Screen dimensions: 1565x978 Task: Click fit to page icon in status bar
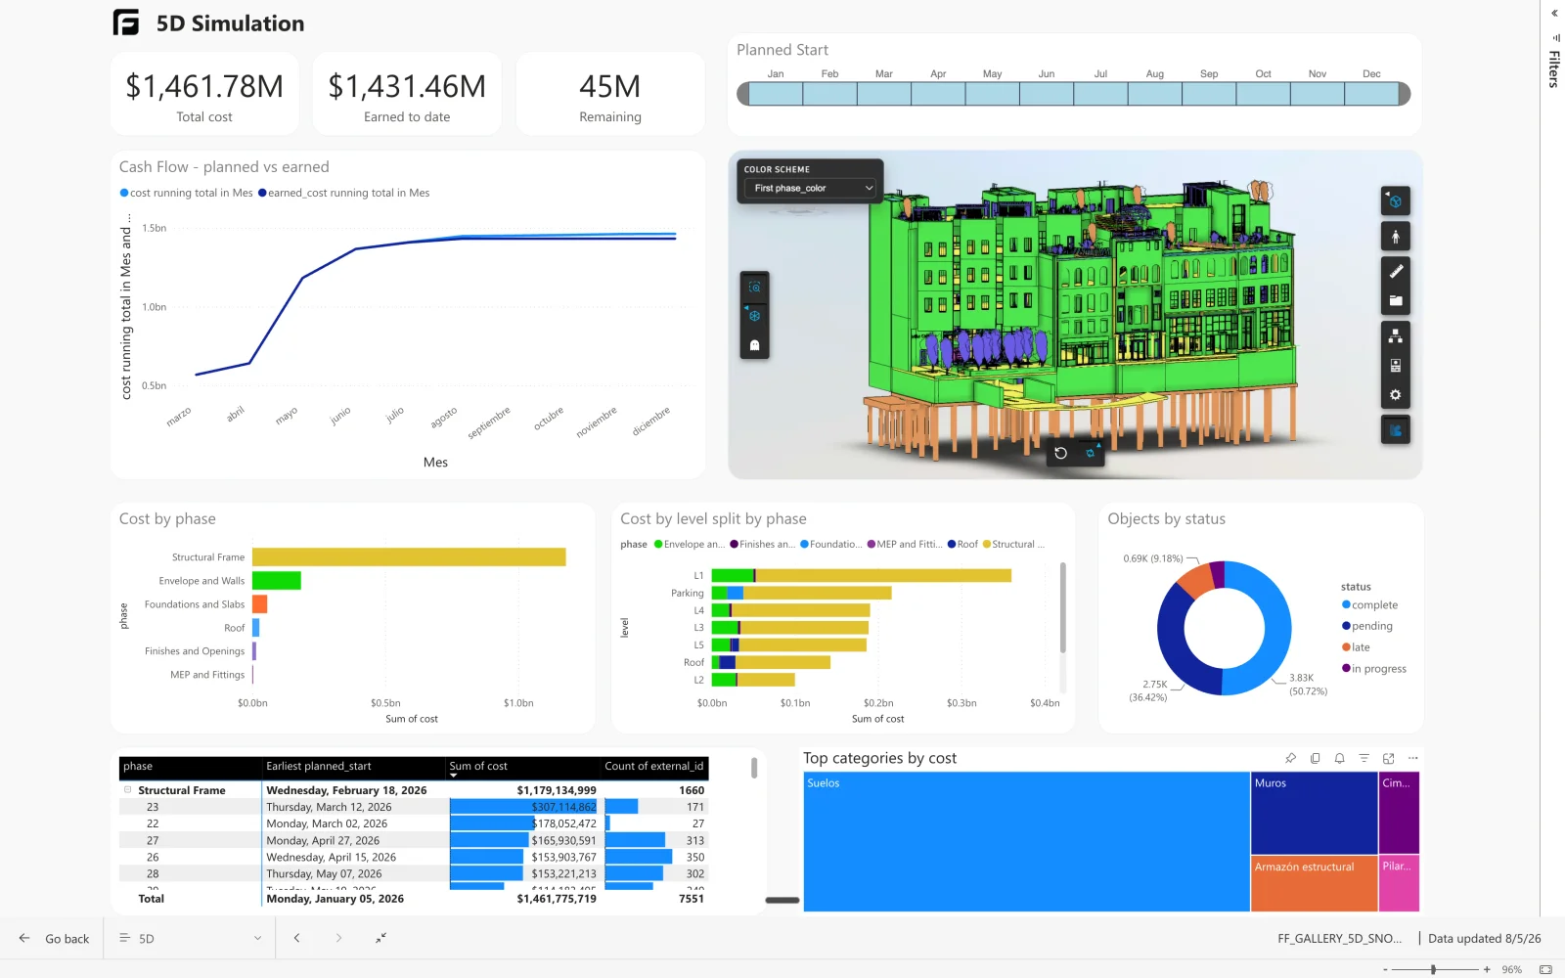tap(1545, 969)
